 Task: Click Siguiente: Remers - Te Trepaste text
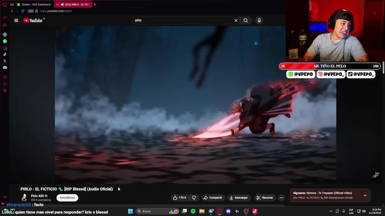[322, 193]
